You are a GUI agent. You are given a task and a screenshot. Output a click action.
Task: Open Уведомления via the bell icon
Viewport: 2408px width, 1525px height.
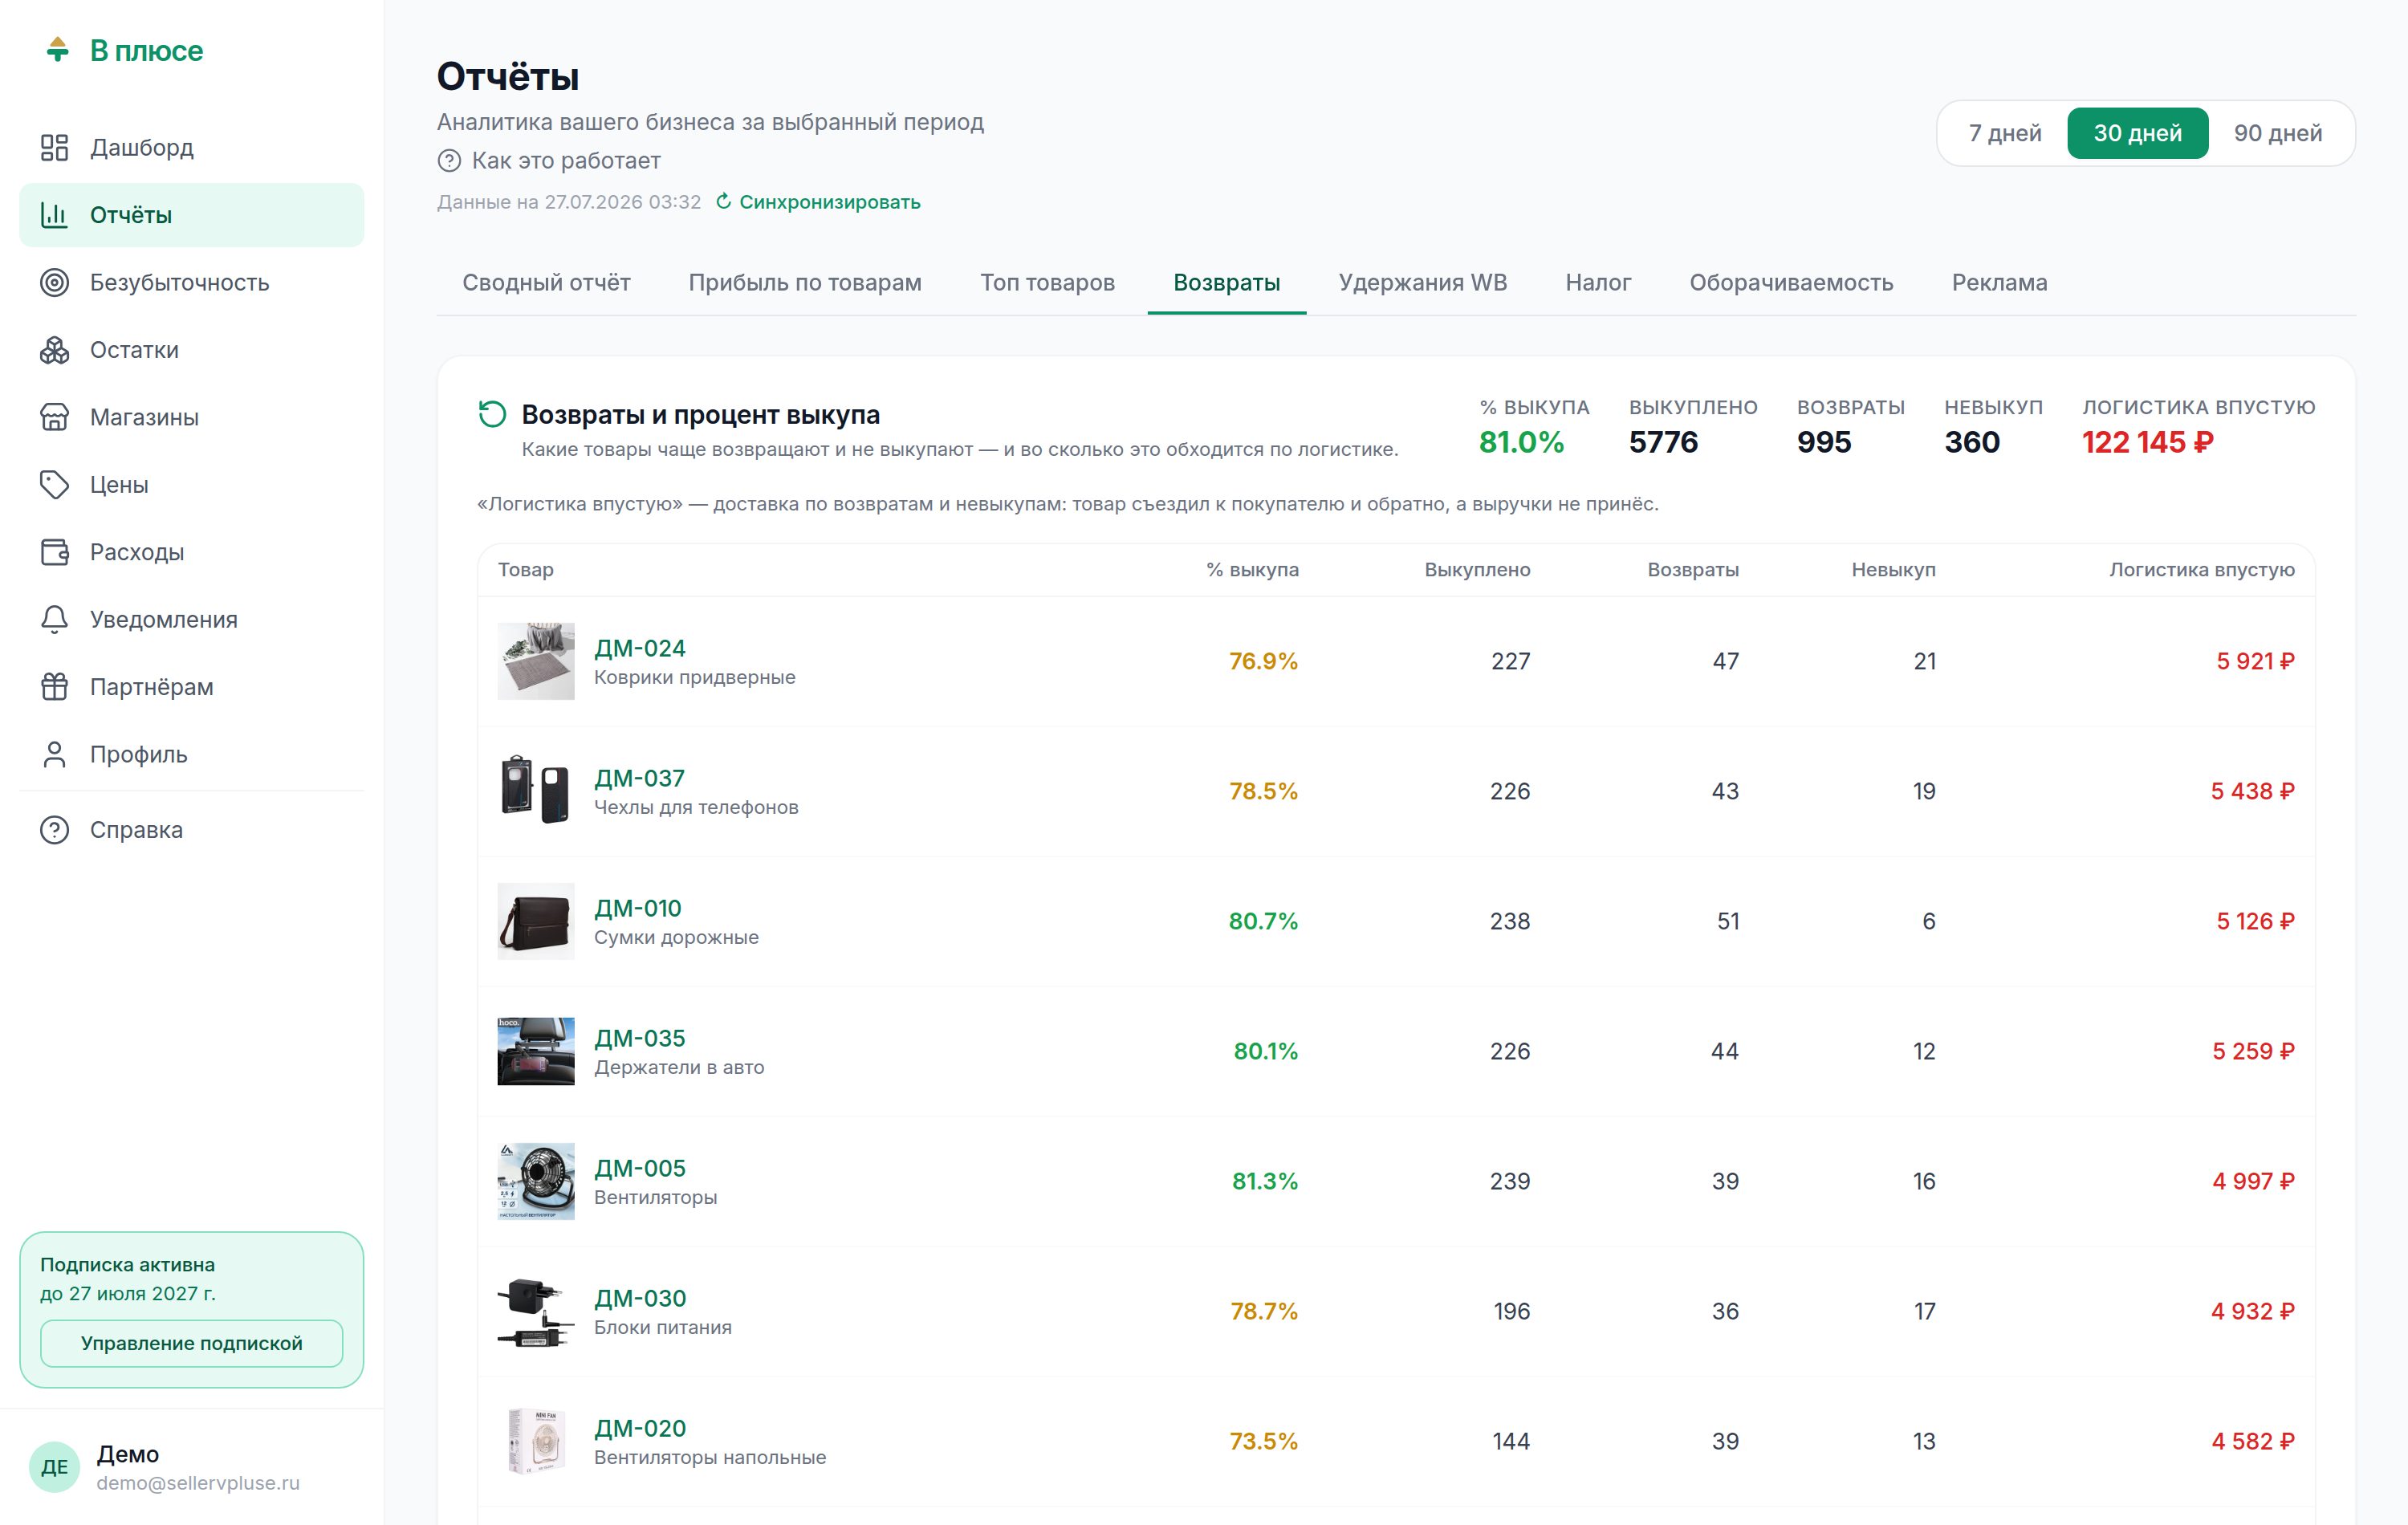(54, 620)
